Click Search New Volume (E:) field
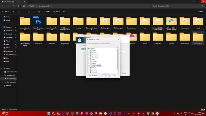Image resolution: width=206 pixels, height=116 pixels. 178,6
